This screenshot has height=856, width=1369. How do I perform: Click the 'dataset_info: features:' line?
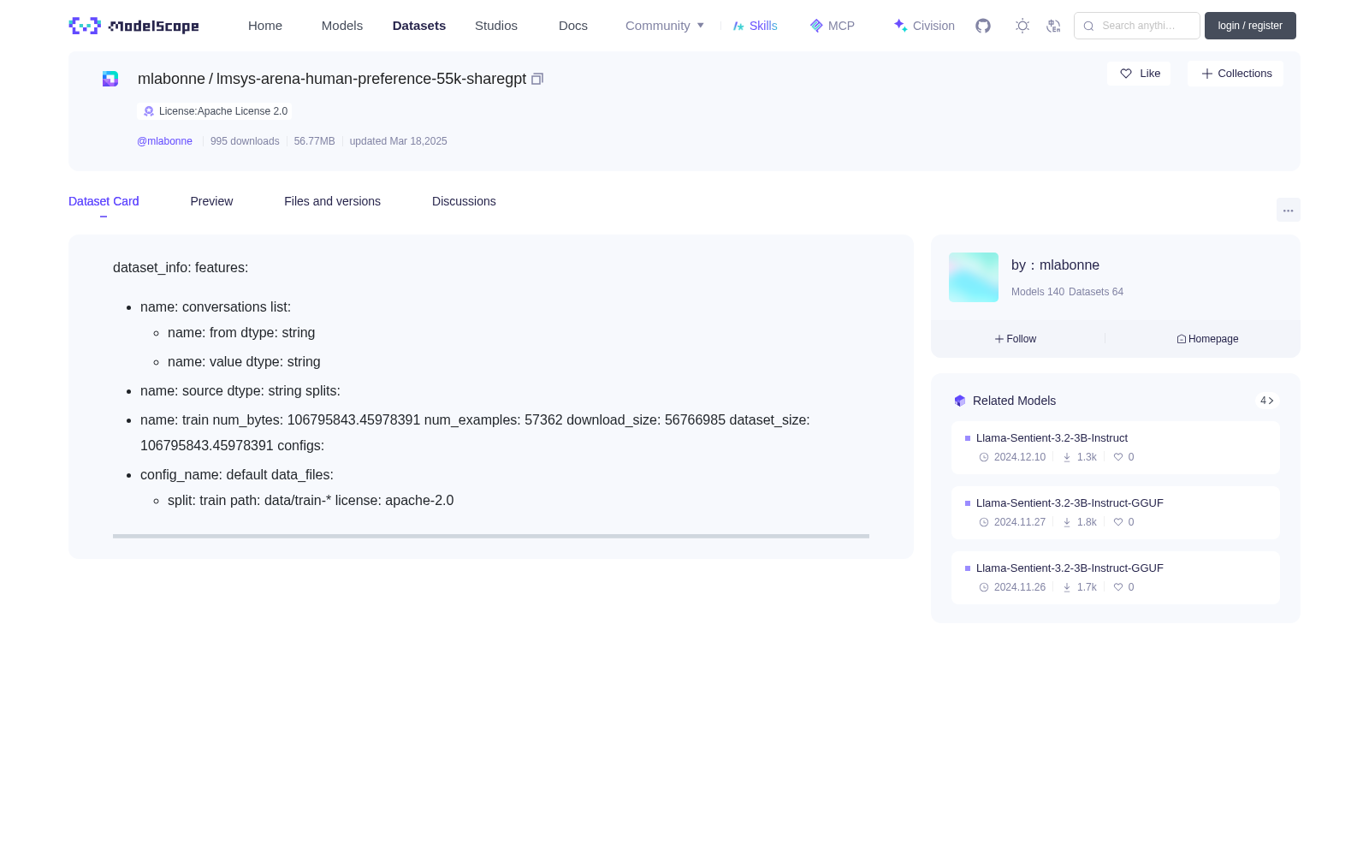pyautogui.click(x=181, y=268)
